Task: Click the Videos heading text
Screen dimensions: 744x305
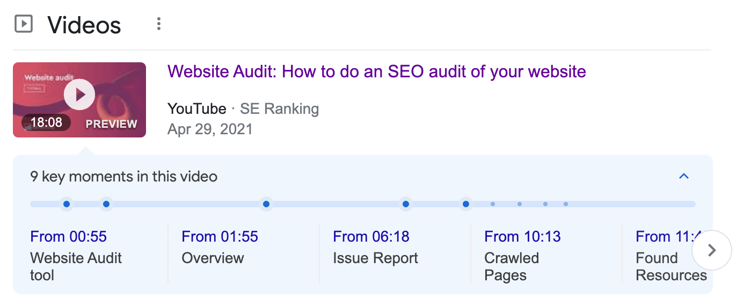Action: pos(84,25)
